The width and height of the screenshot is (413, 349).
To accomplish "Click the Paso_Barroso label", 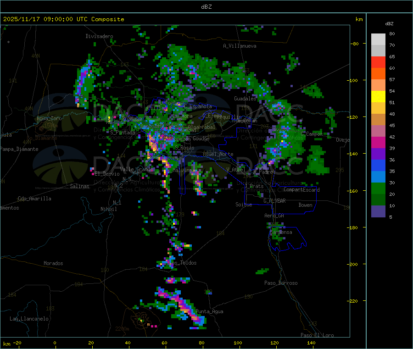I will tap(281, 283).
